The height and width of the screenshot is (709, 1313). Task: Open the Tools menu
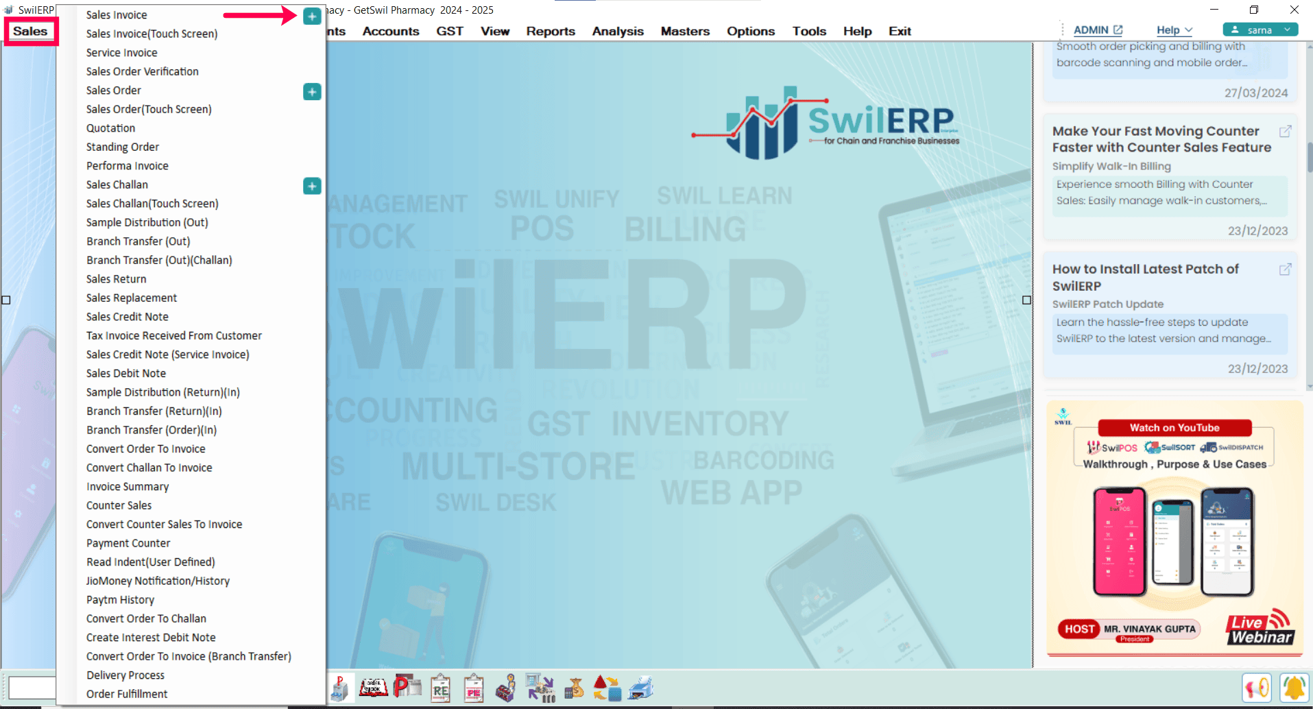tap(809, 32)
